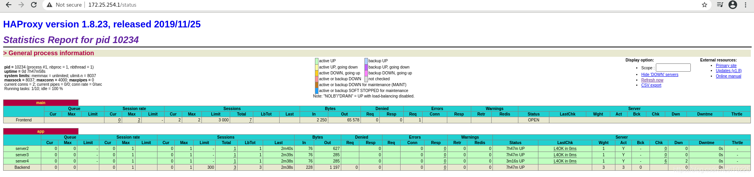Image resolution: width=754 pixels, height=177 pixels.
Task: Open the CSV export link
Action: (x=651, y=85)
